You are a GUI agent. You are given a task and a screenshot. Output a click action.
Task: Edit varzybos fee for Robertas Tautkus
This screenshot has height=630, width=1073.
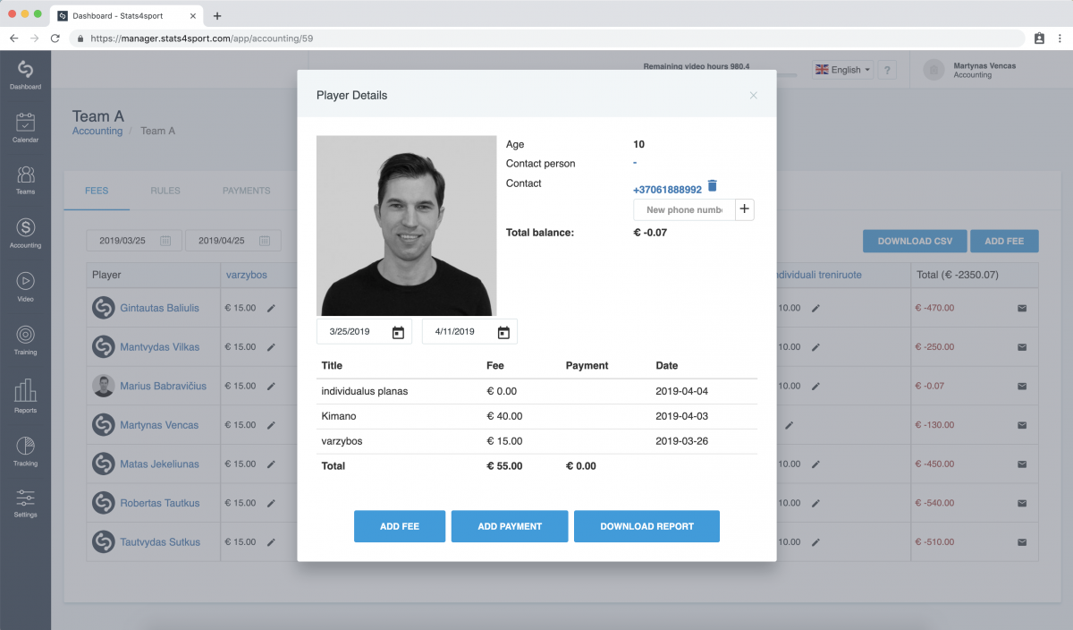271,503
